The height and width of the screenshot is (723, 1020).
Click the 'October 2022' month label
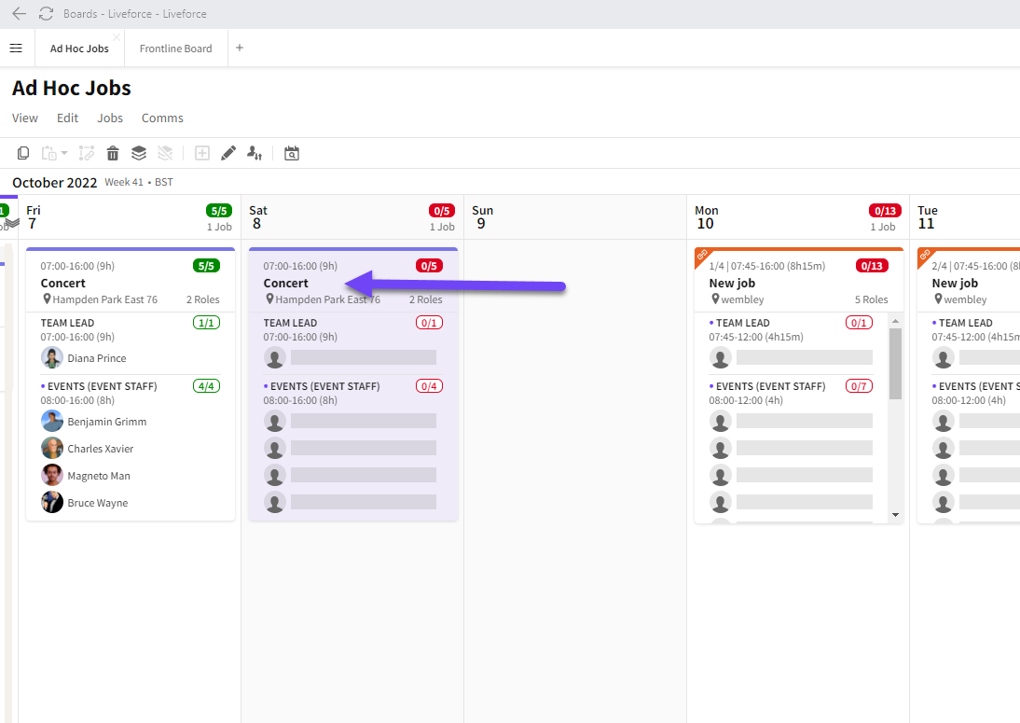(x=55, y=183)
